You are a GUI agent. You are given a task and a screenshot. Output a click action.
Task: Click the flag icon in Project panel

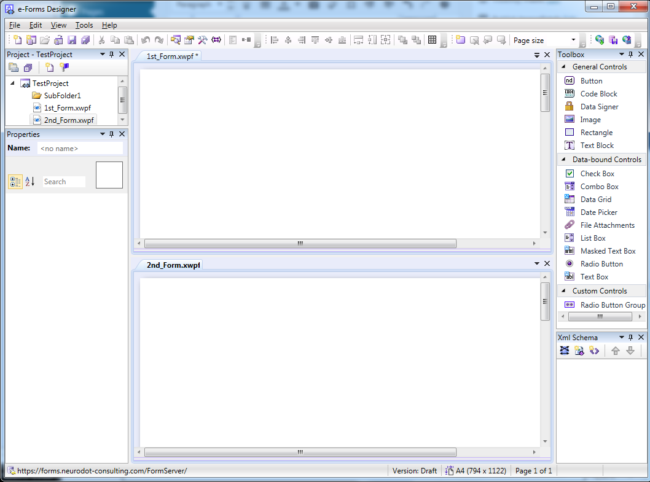65,67
